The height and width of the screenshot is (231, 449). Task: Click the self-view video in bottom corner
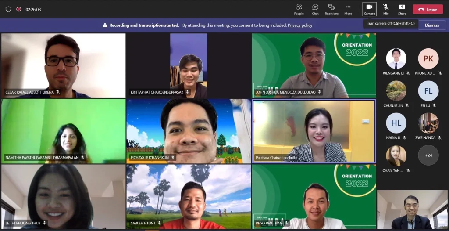pos(412,209)
